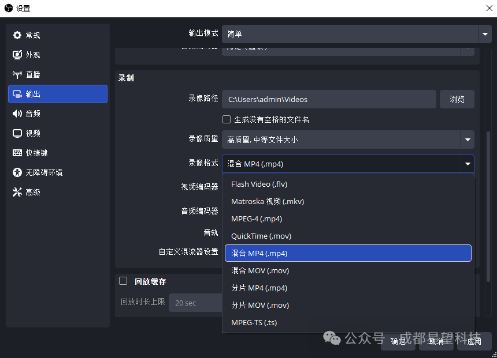Image resolution: width=497 pixels, height=358 pixels.
Task: Open the 直播 settings tab
Action: 58,74
